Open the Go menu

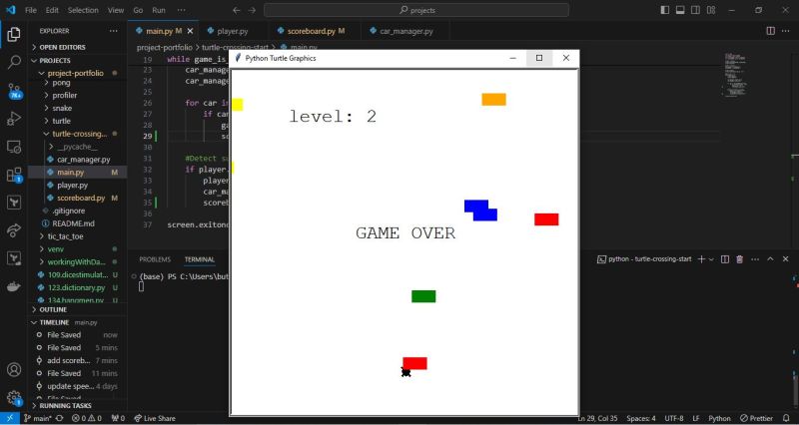(138, 10)
